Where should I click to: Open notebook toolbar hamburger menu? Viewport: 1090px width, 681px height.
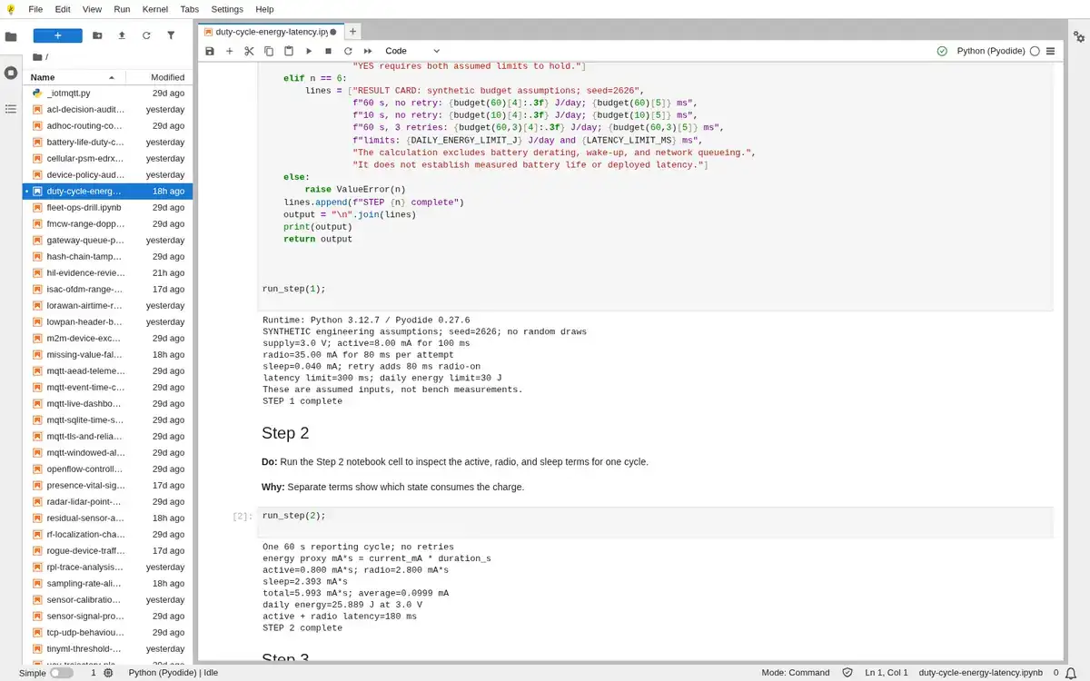click(1051, 51)
